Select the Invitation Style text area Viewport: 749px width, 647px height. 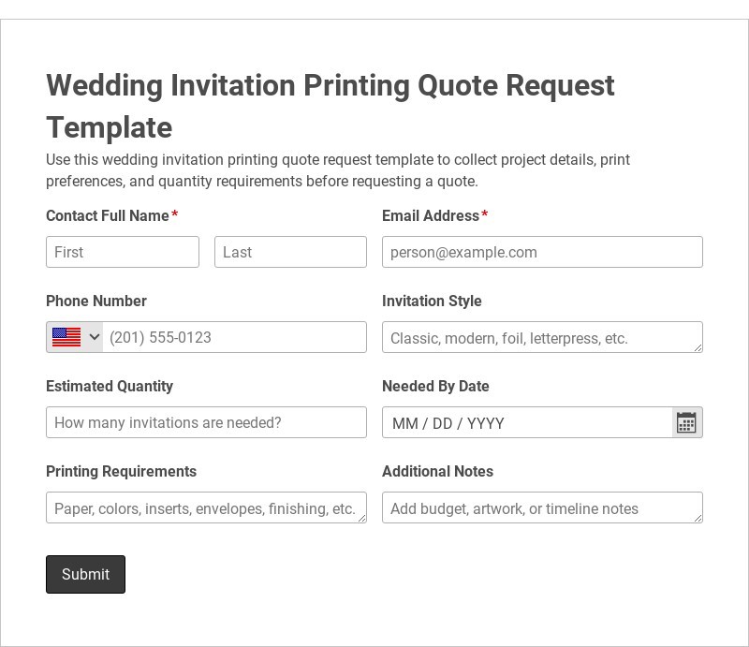pyautogui.click(x=542, y=337)
